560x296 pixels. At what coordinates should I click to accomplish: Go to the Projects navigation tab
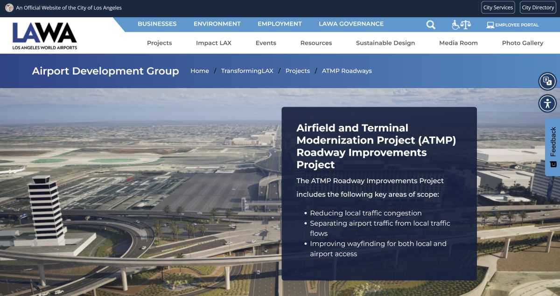pos(159,43)
